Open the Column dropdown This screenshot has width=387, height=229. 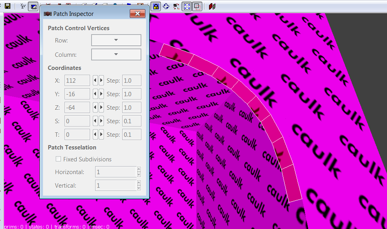(x=116, y=54)
